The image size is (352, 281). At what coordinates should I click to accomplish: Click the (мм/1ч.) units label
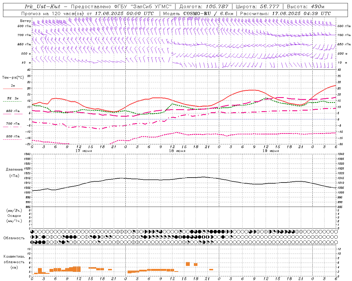14,221
